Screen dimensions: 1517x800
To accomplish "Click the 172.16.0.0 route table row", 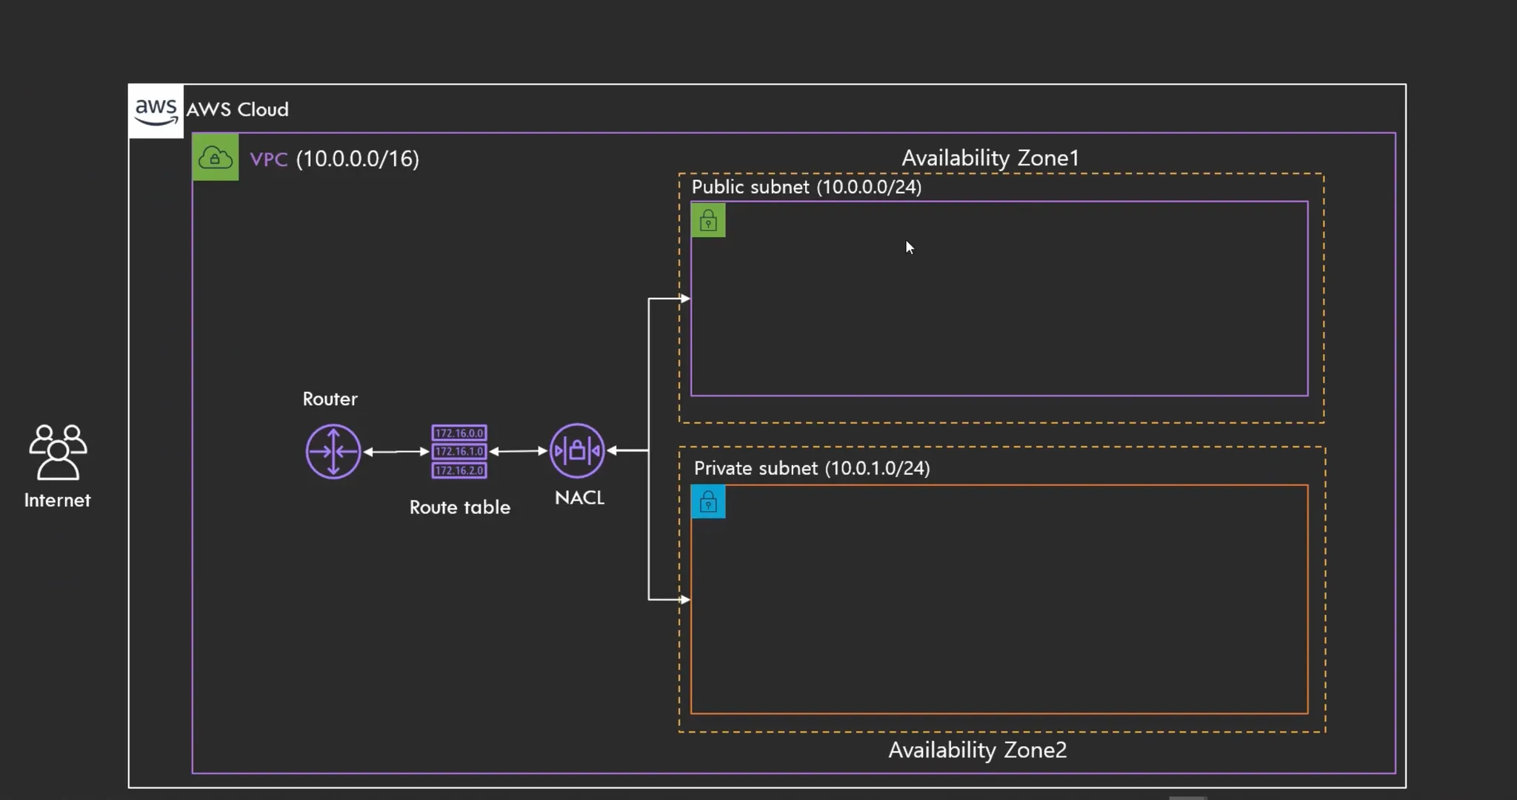I will (x=459, y=433).
